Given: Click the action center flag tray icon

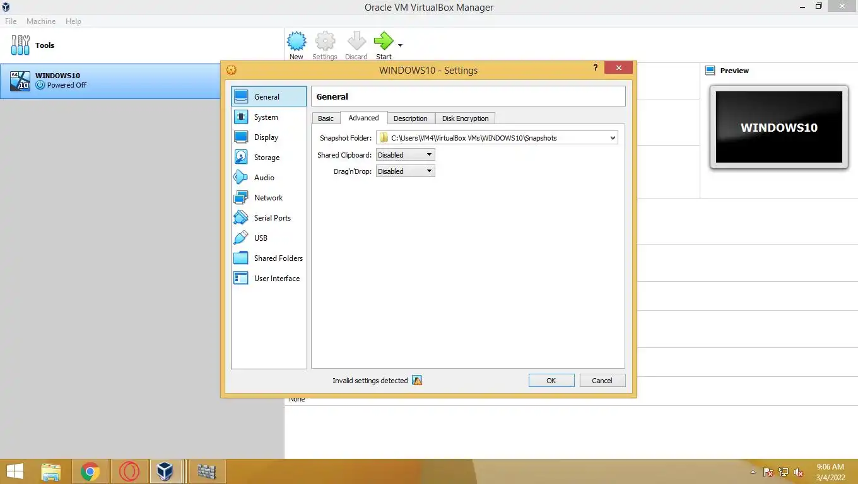Looking at the screenshot, I should pyautogui.click(x=768, y=472).
